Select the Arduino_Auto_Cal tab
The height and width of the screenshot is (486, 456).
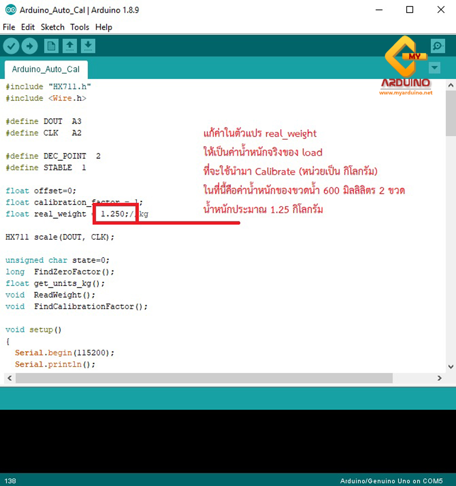pyautogui.click(x=46, y=69)
